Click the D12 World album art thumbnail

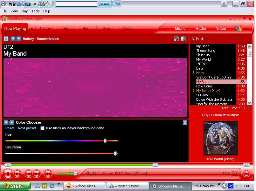point(221,138)
